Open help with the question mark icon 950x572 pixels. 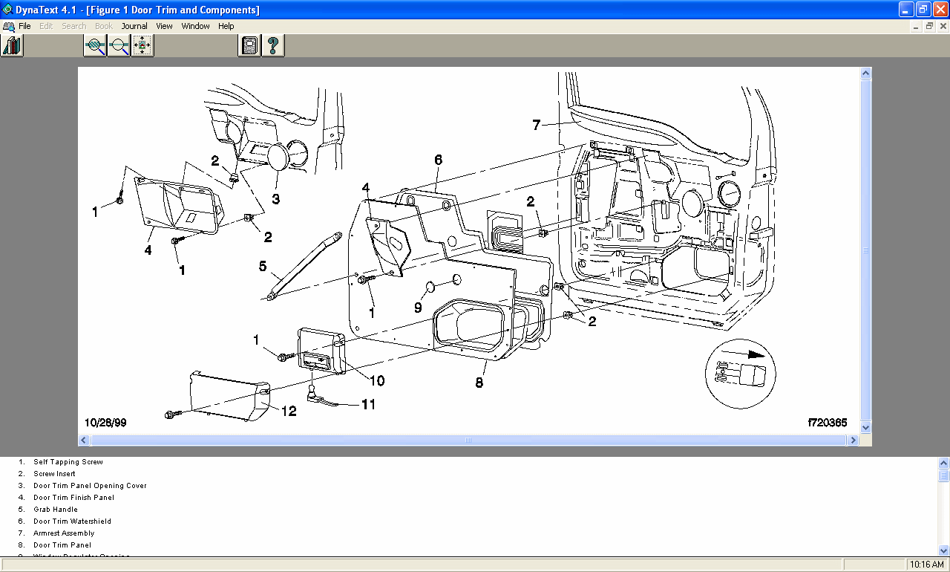(273, 45)
